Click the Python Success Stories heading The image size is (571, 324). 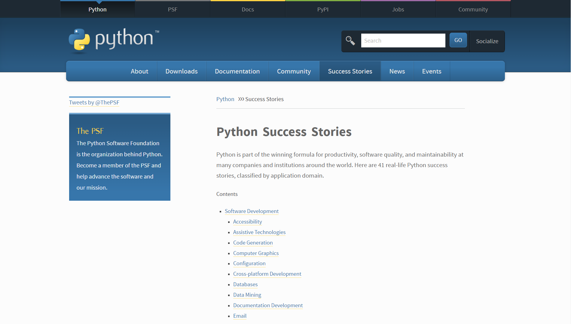click(284, 132)
